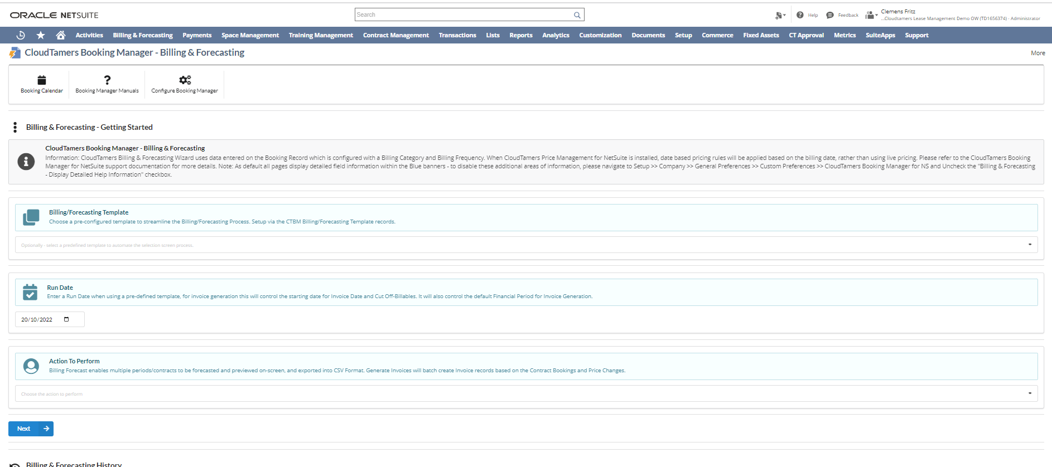Click the Billing & Forecasting page title icon
The width and height of the screenshot is (1052, 467).
coord(15,53)
